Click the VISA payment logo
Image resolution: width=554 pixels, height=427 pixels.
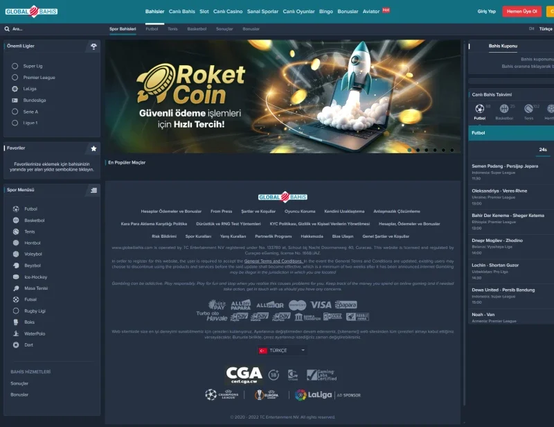(321, 305)
